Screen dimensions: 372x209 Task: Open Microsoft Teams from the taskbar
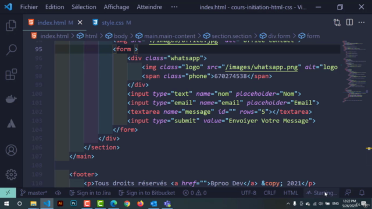(167, 204)
